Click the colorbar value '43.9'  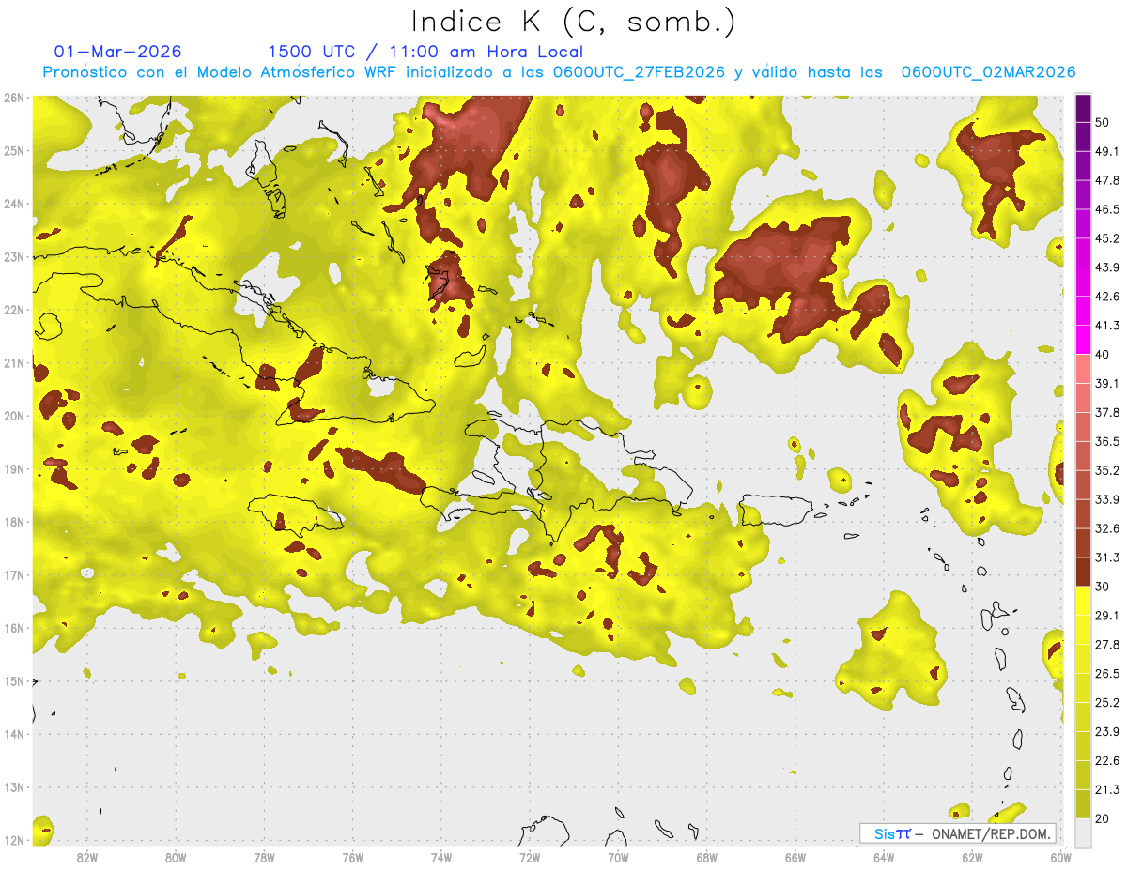click(x=1106, y=267)
